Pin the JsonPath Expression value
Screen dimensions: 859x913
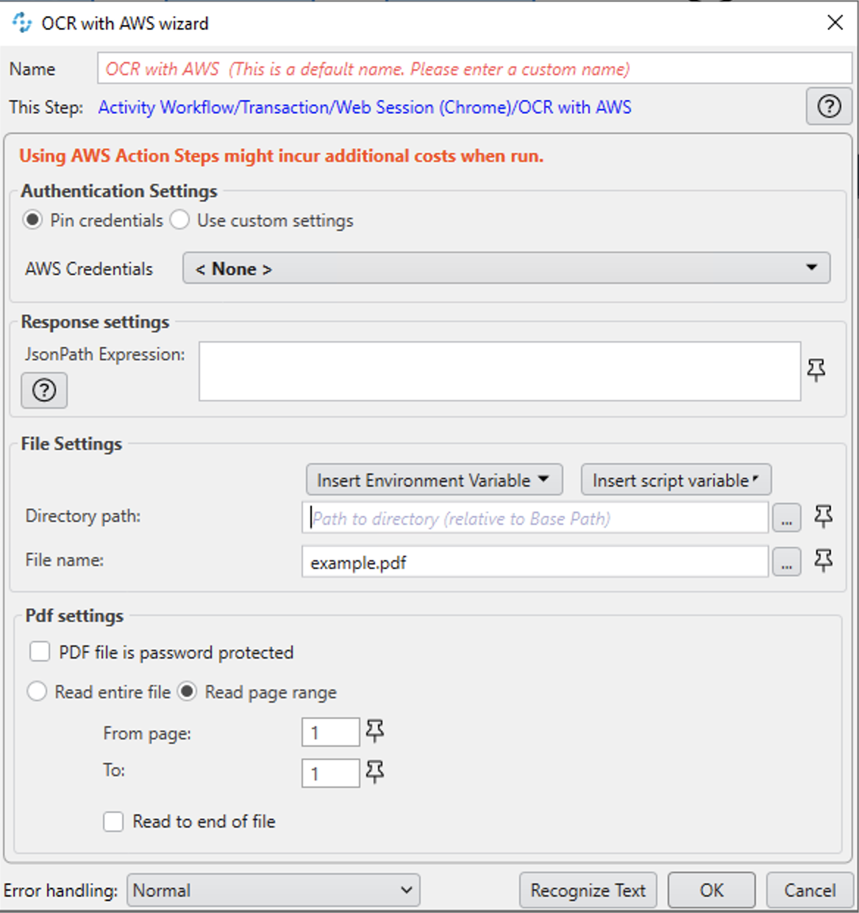click(x=815, y=370)
